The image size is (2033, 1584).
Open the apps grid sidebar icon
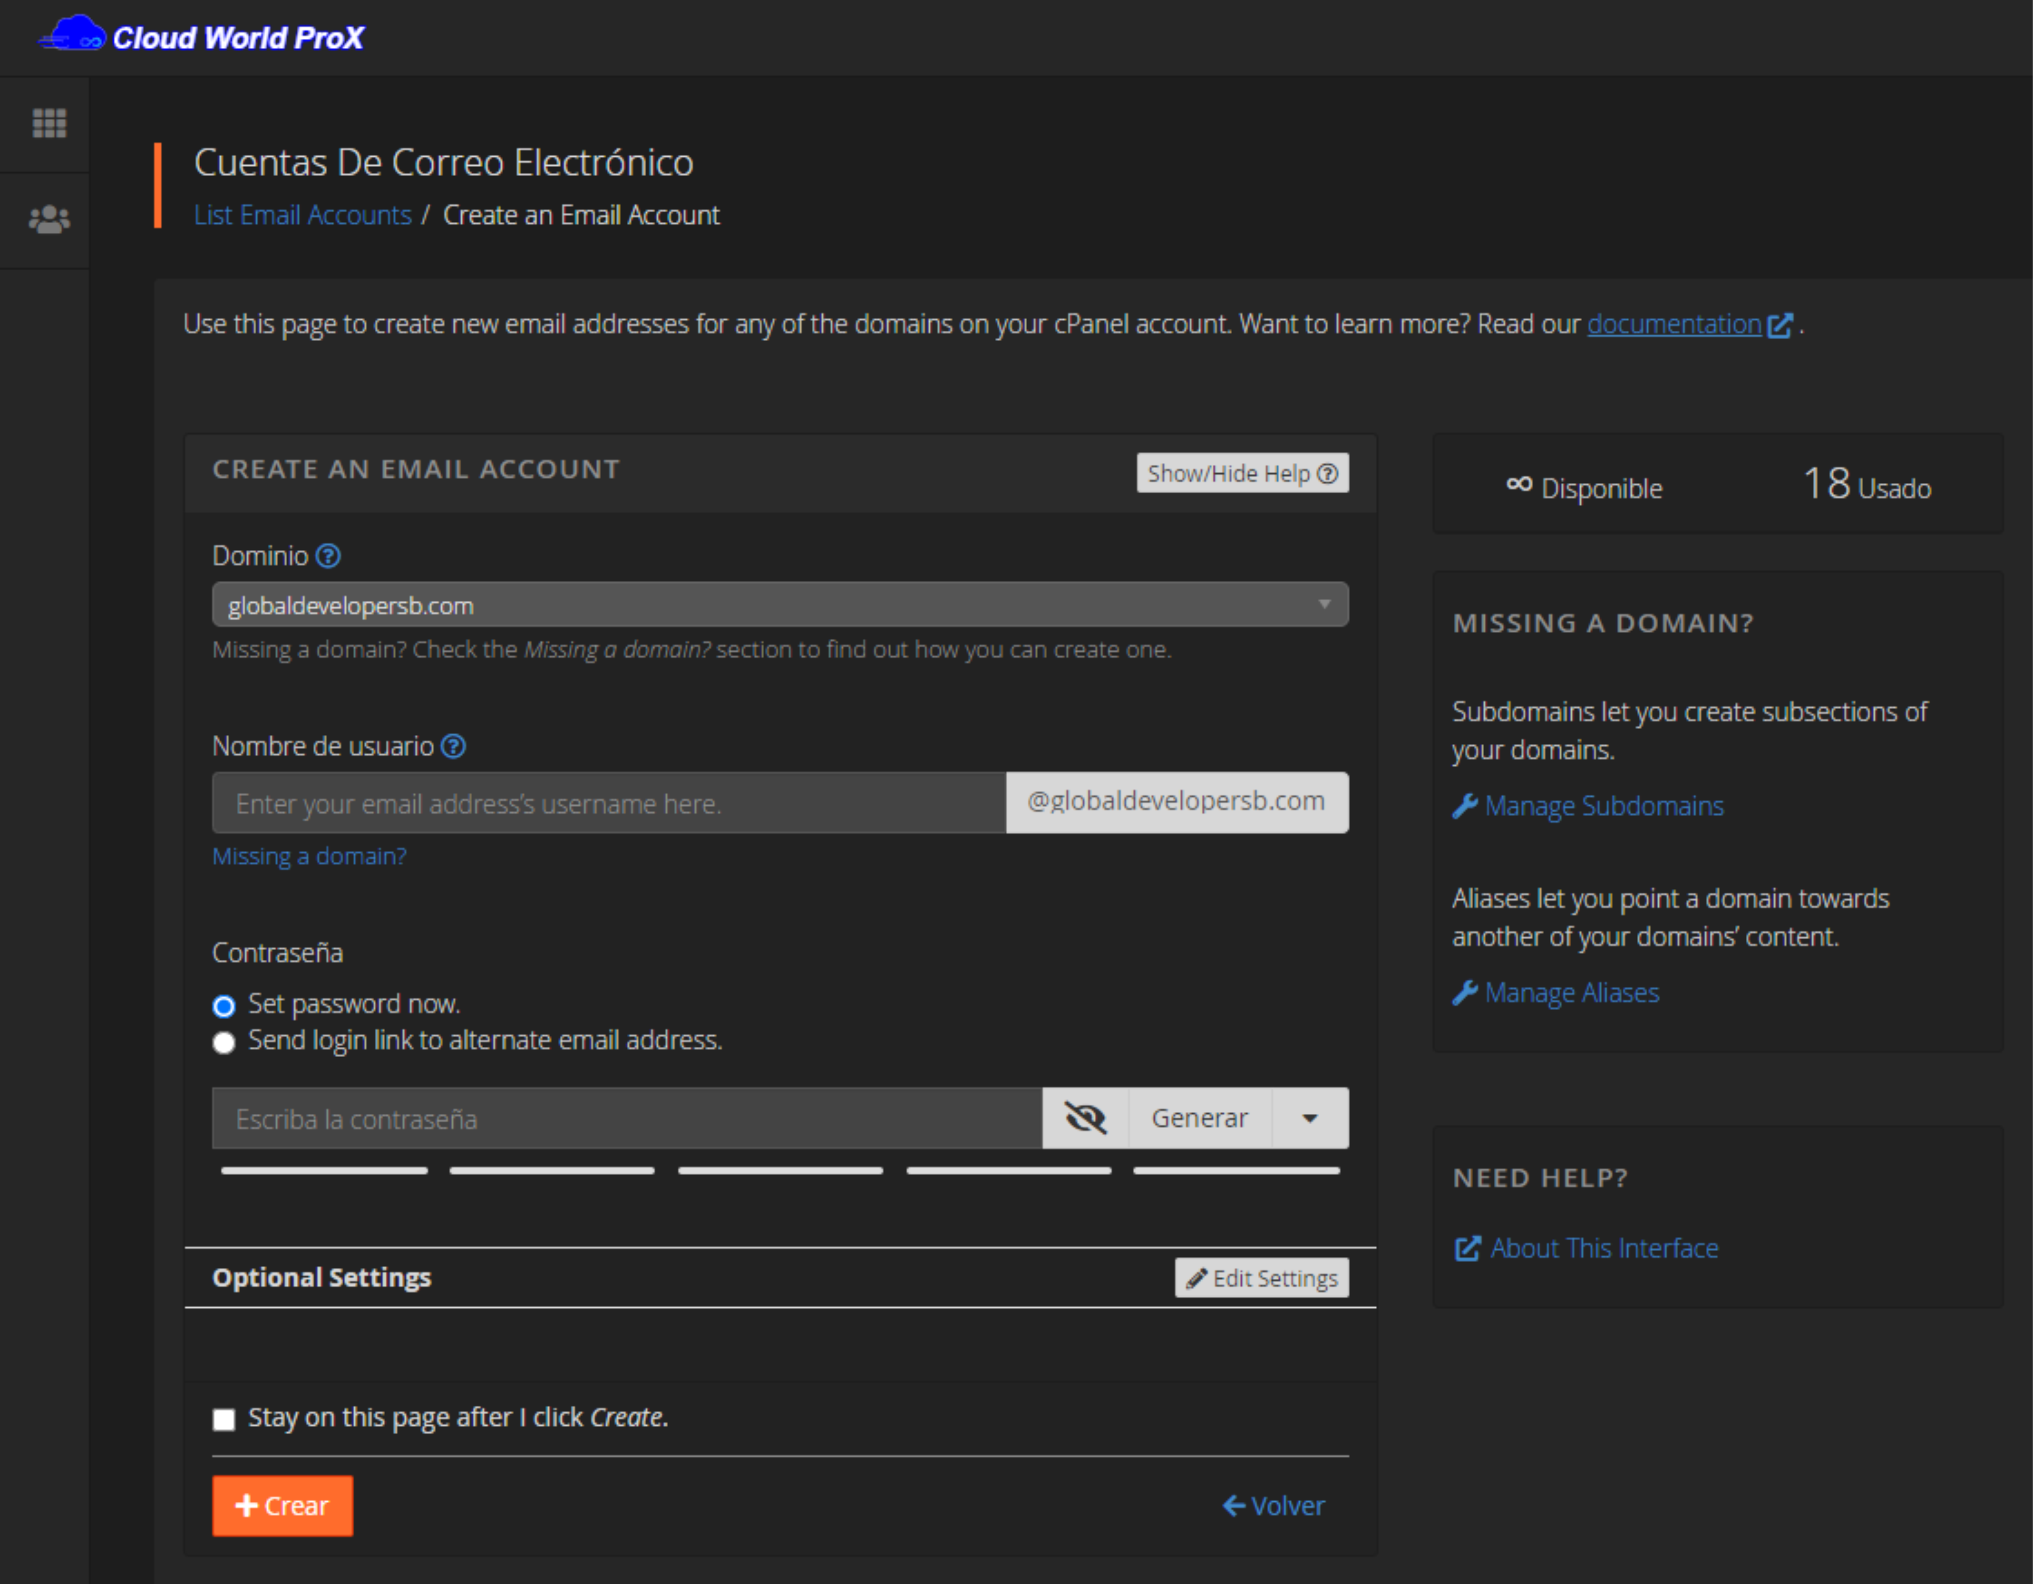(x=49, y=123)
